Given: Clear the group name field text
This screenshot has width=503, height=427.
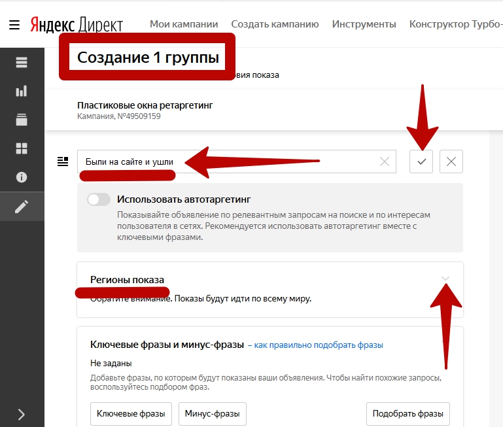Looking at the screenshot, I should (385, 162).
